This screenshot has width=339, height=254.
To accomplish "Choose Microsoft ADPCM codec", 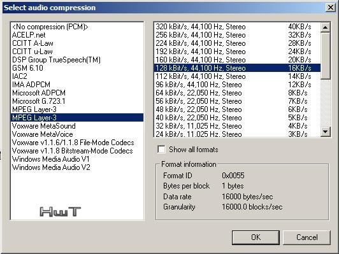I will [76, 93].
